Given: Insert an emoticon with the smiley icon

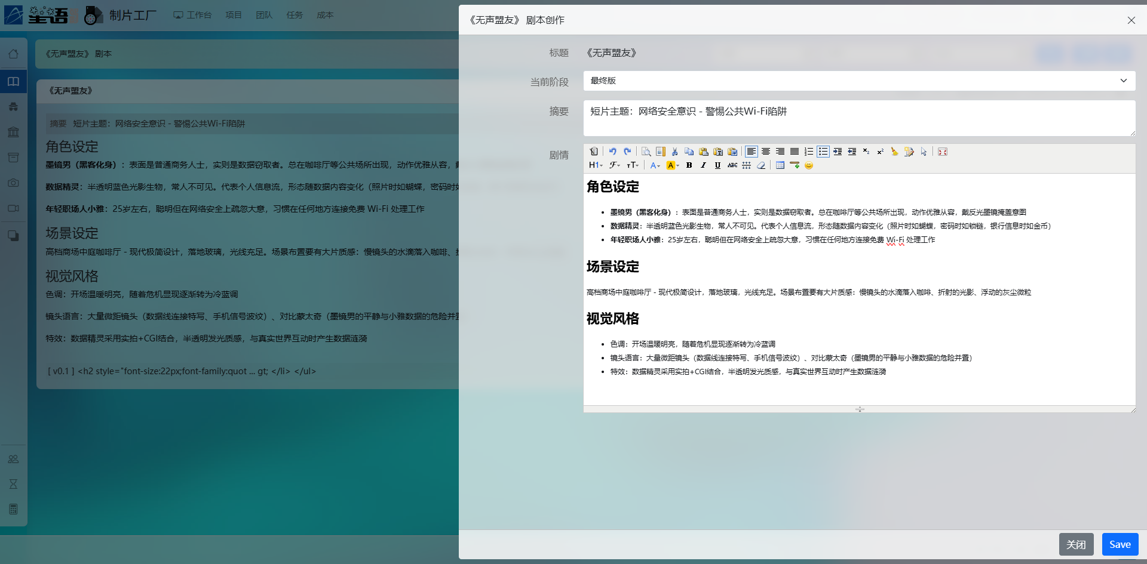Looking at the screenshot, I should (808, 165).
